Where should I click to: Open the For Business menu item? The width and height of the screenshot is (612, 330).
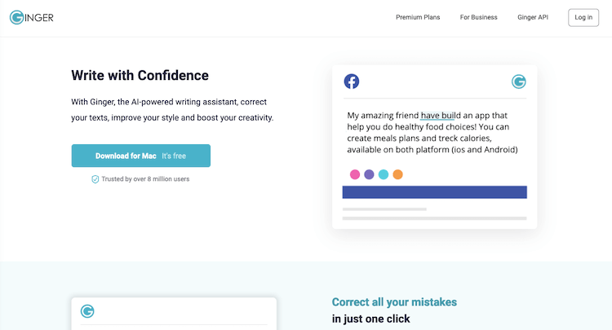click(x=478, y=18)
